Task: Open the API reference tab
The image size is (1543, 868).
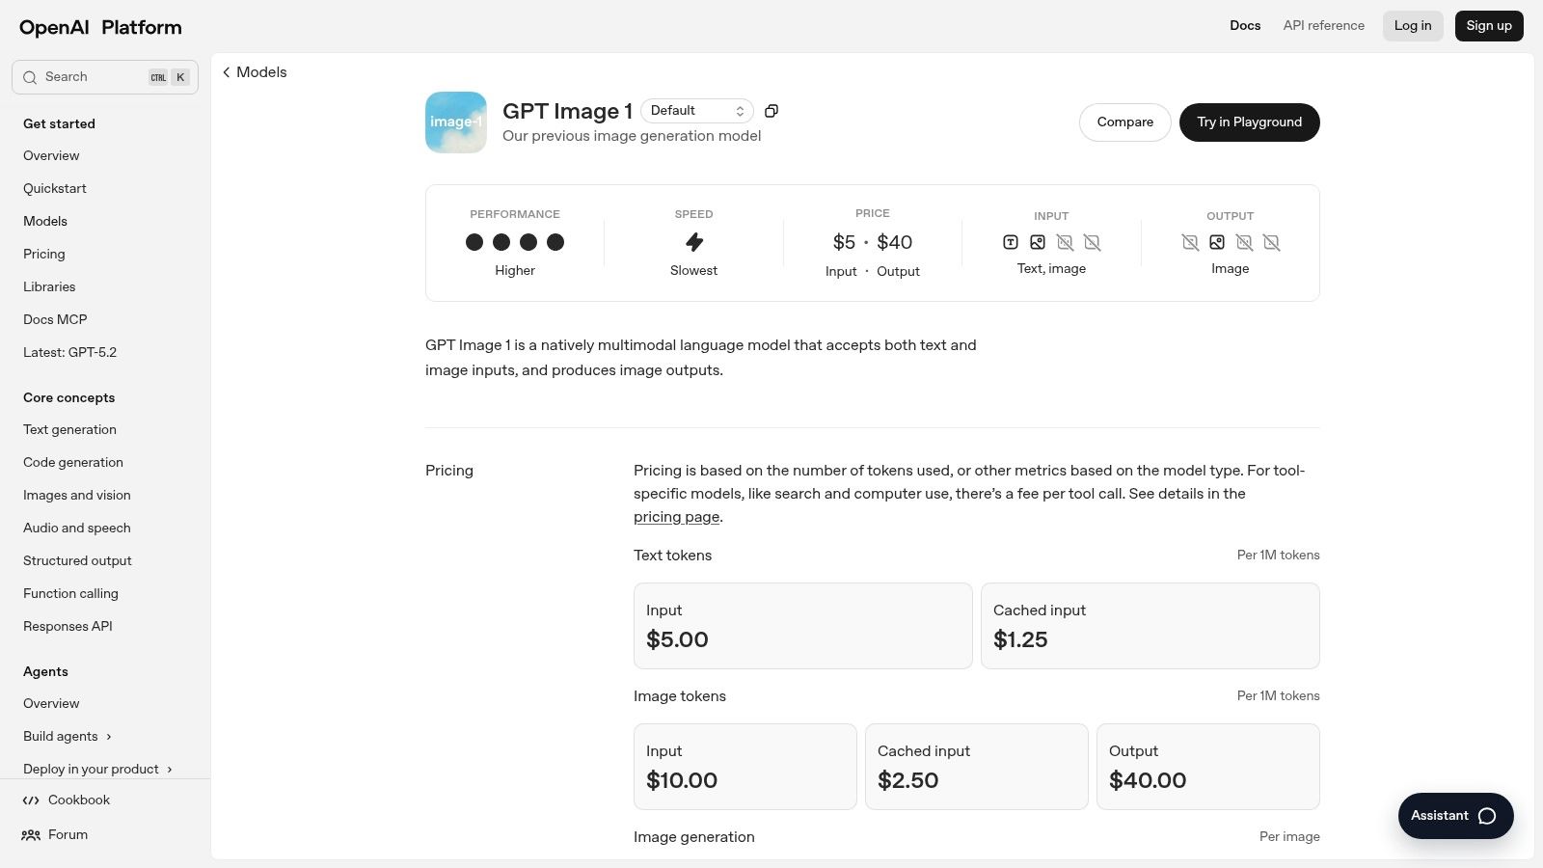Action: point(1323,26)
